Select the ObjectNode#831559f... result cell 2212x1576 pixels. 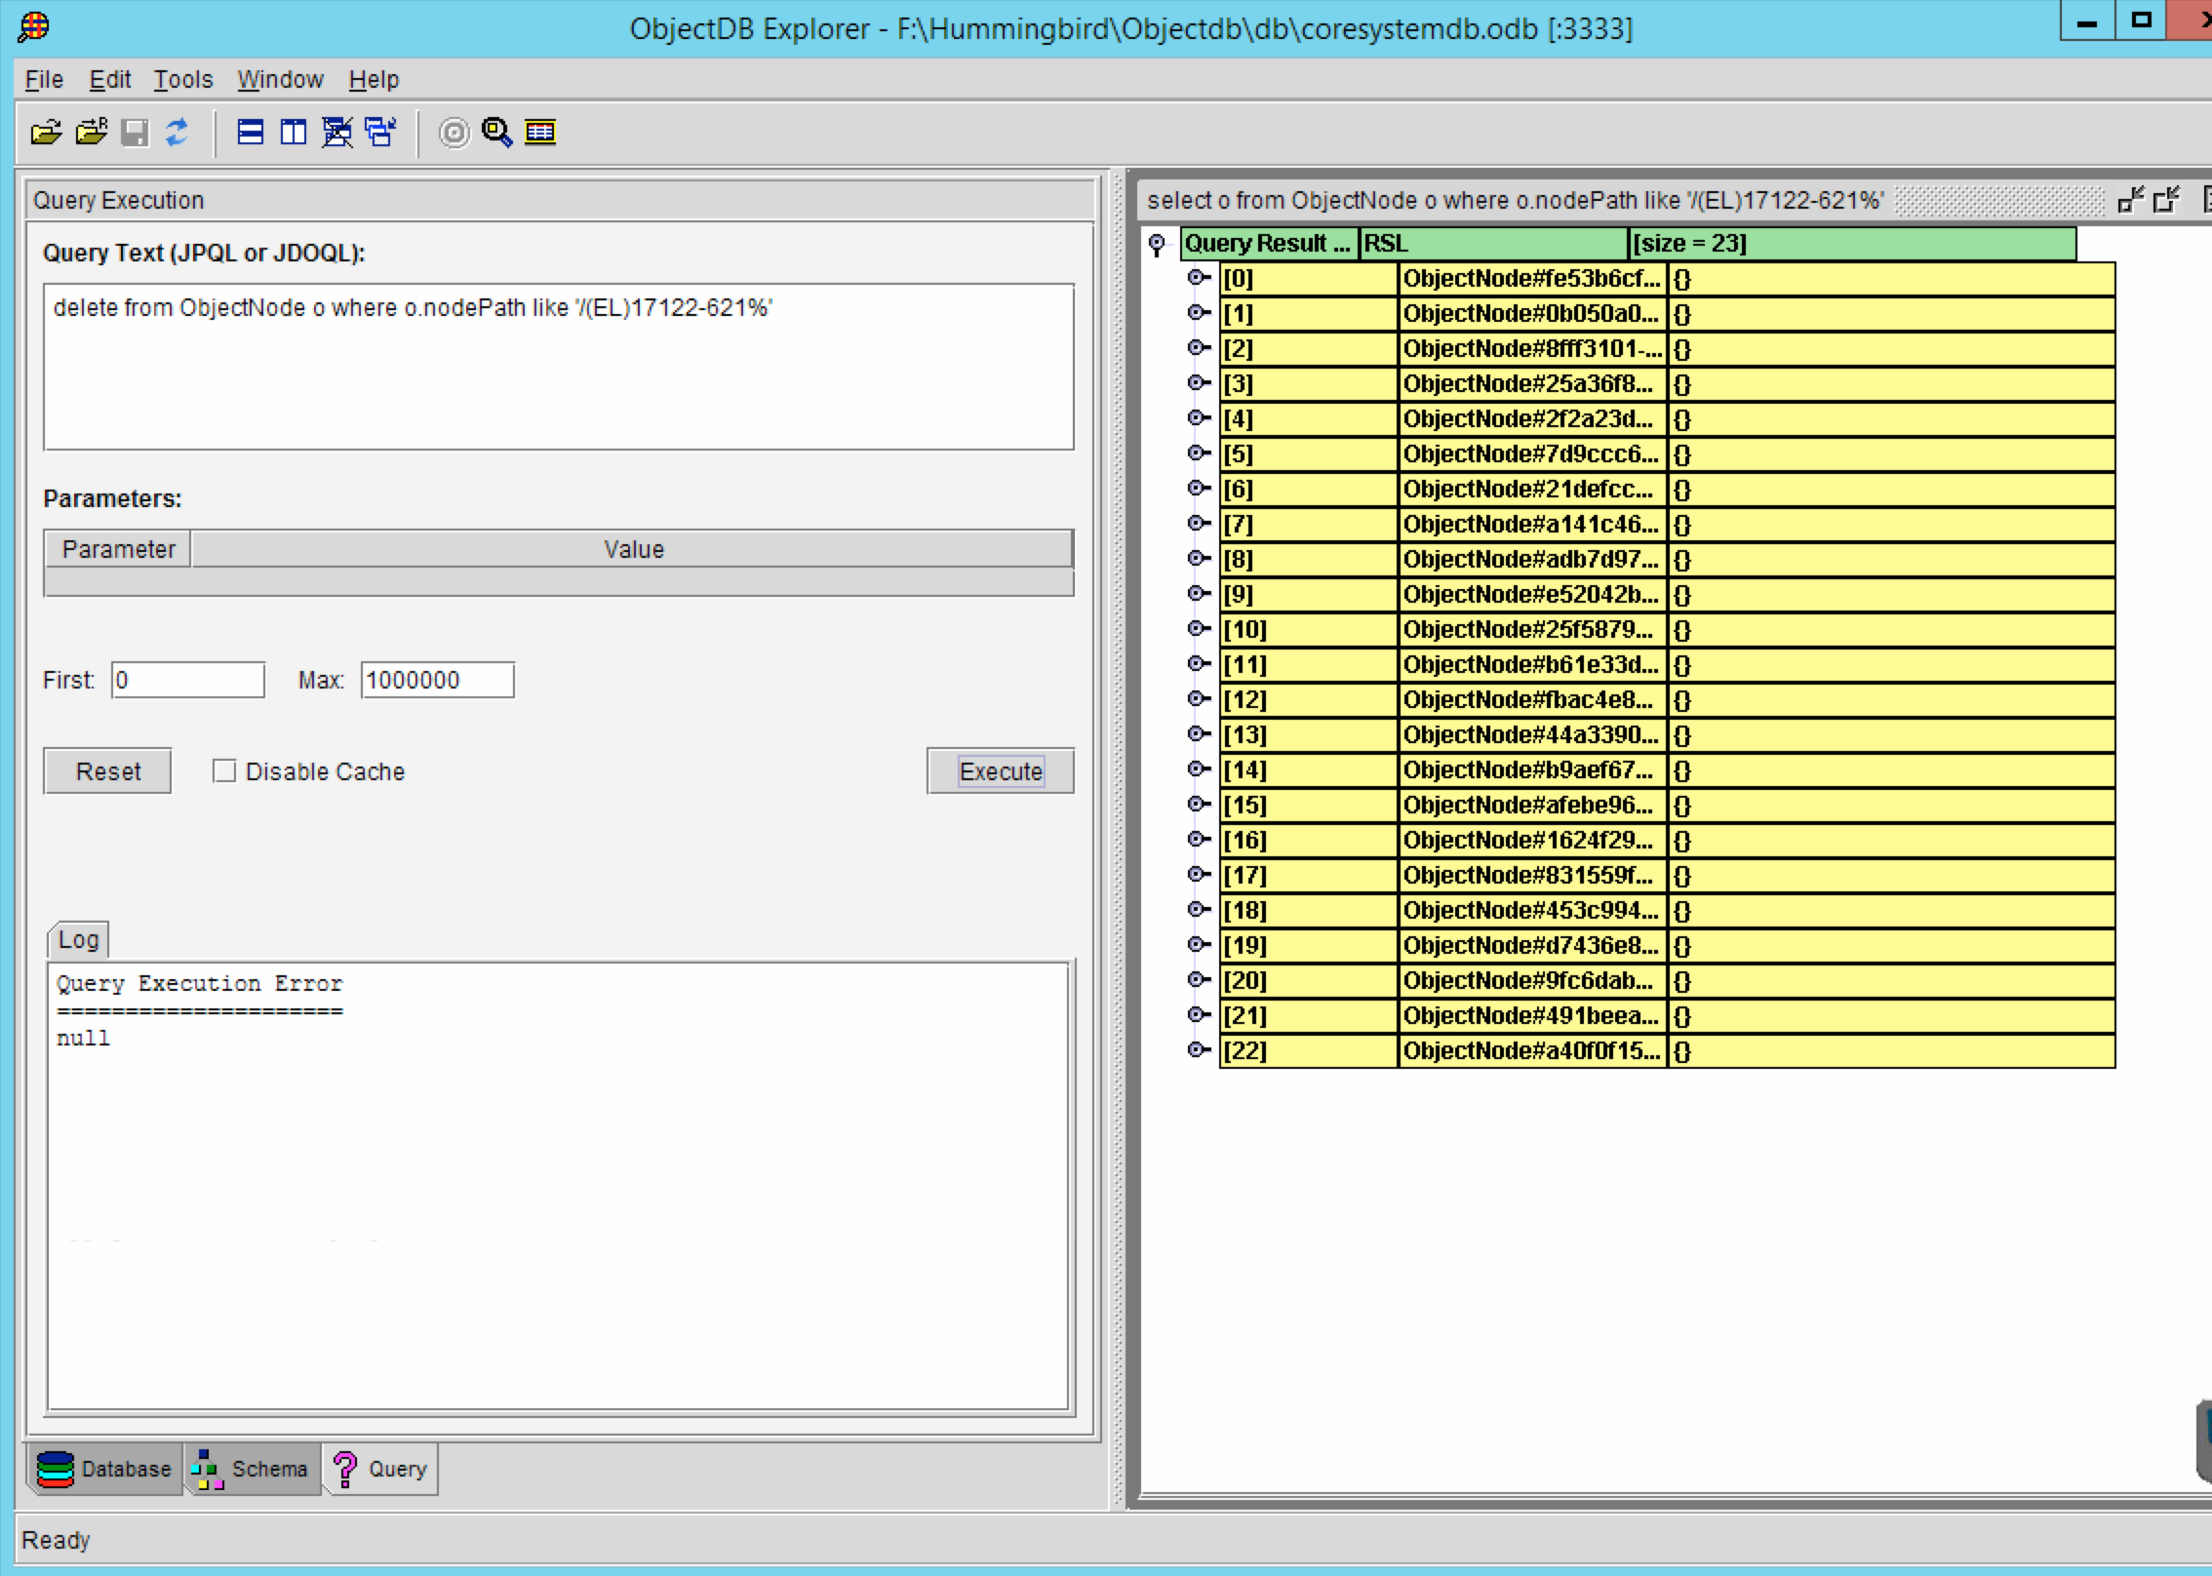point(1532,876)
